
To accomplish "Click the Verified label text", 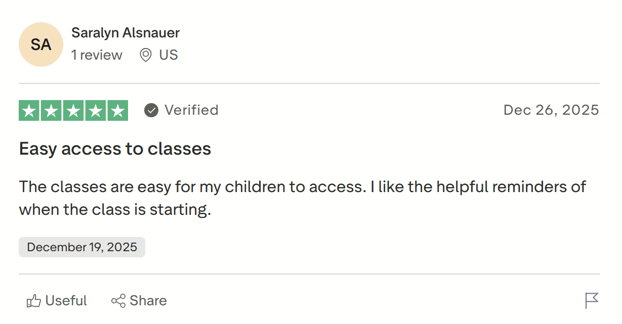I will tap(191, 110).
